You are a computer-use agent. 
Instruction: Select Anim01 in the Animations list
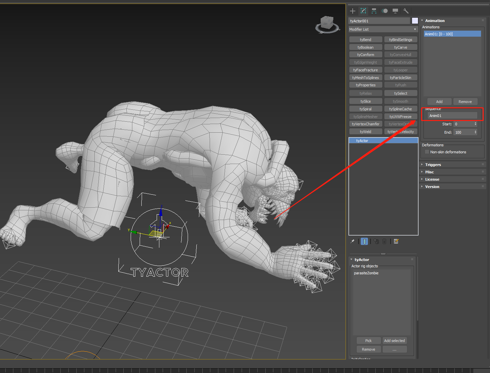pyautogui.click(x=452, y=34)
